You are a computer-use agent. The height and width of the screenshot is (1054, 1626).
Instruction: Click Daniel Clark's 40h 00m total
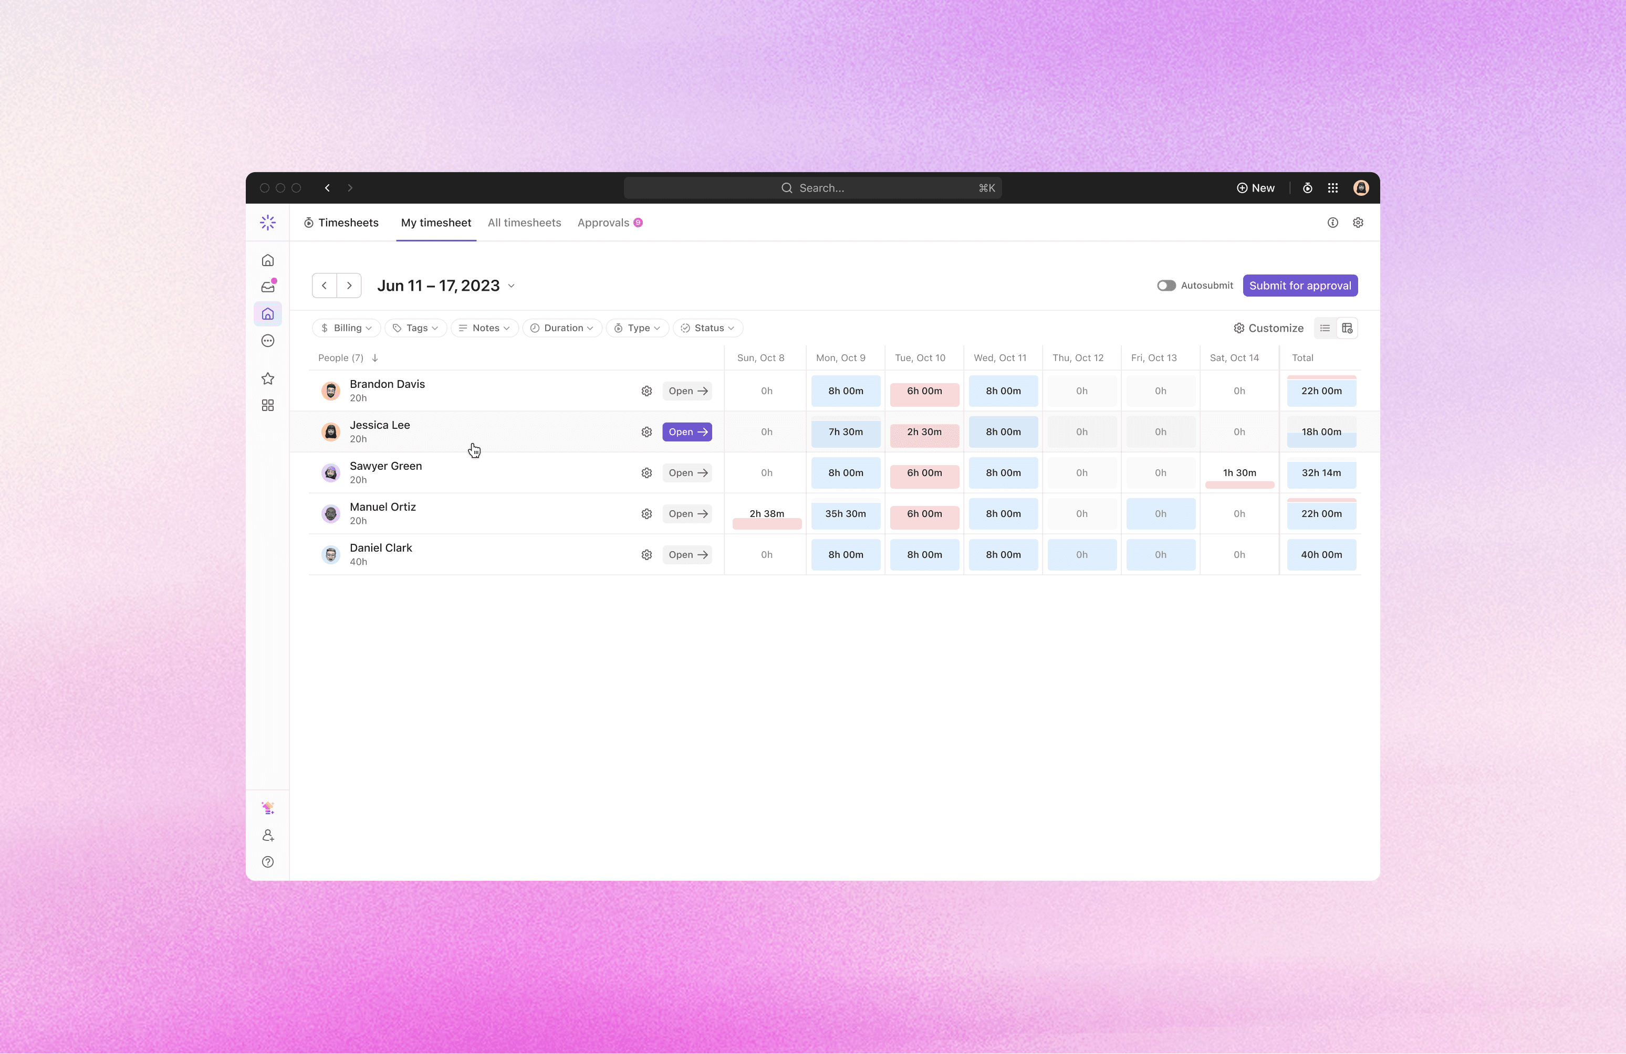click(x=1321, y=555)
